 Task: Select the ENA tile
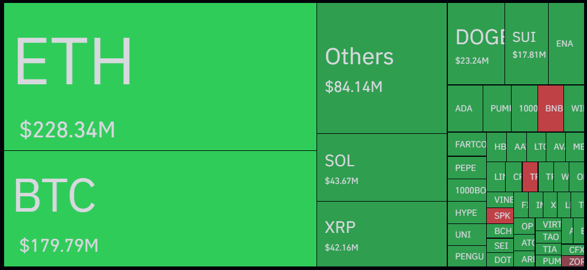(566, 44)
